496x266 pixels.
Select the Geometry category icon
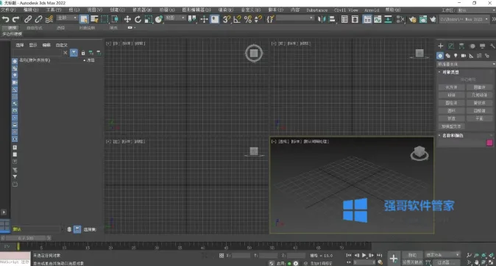(440, 56)
